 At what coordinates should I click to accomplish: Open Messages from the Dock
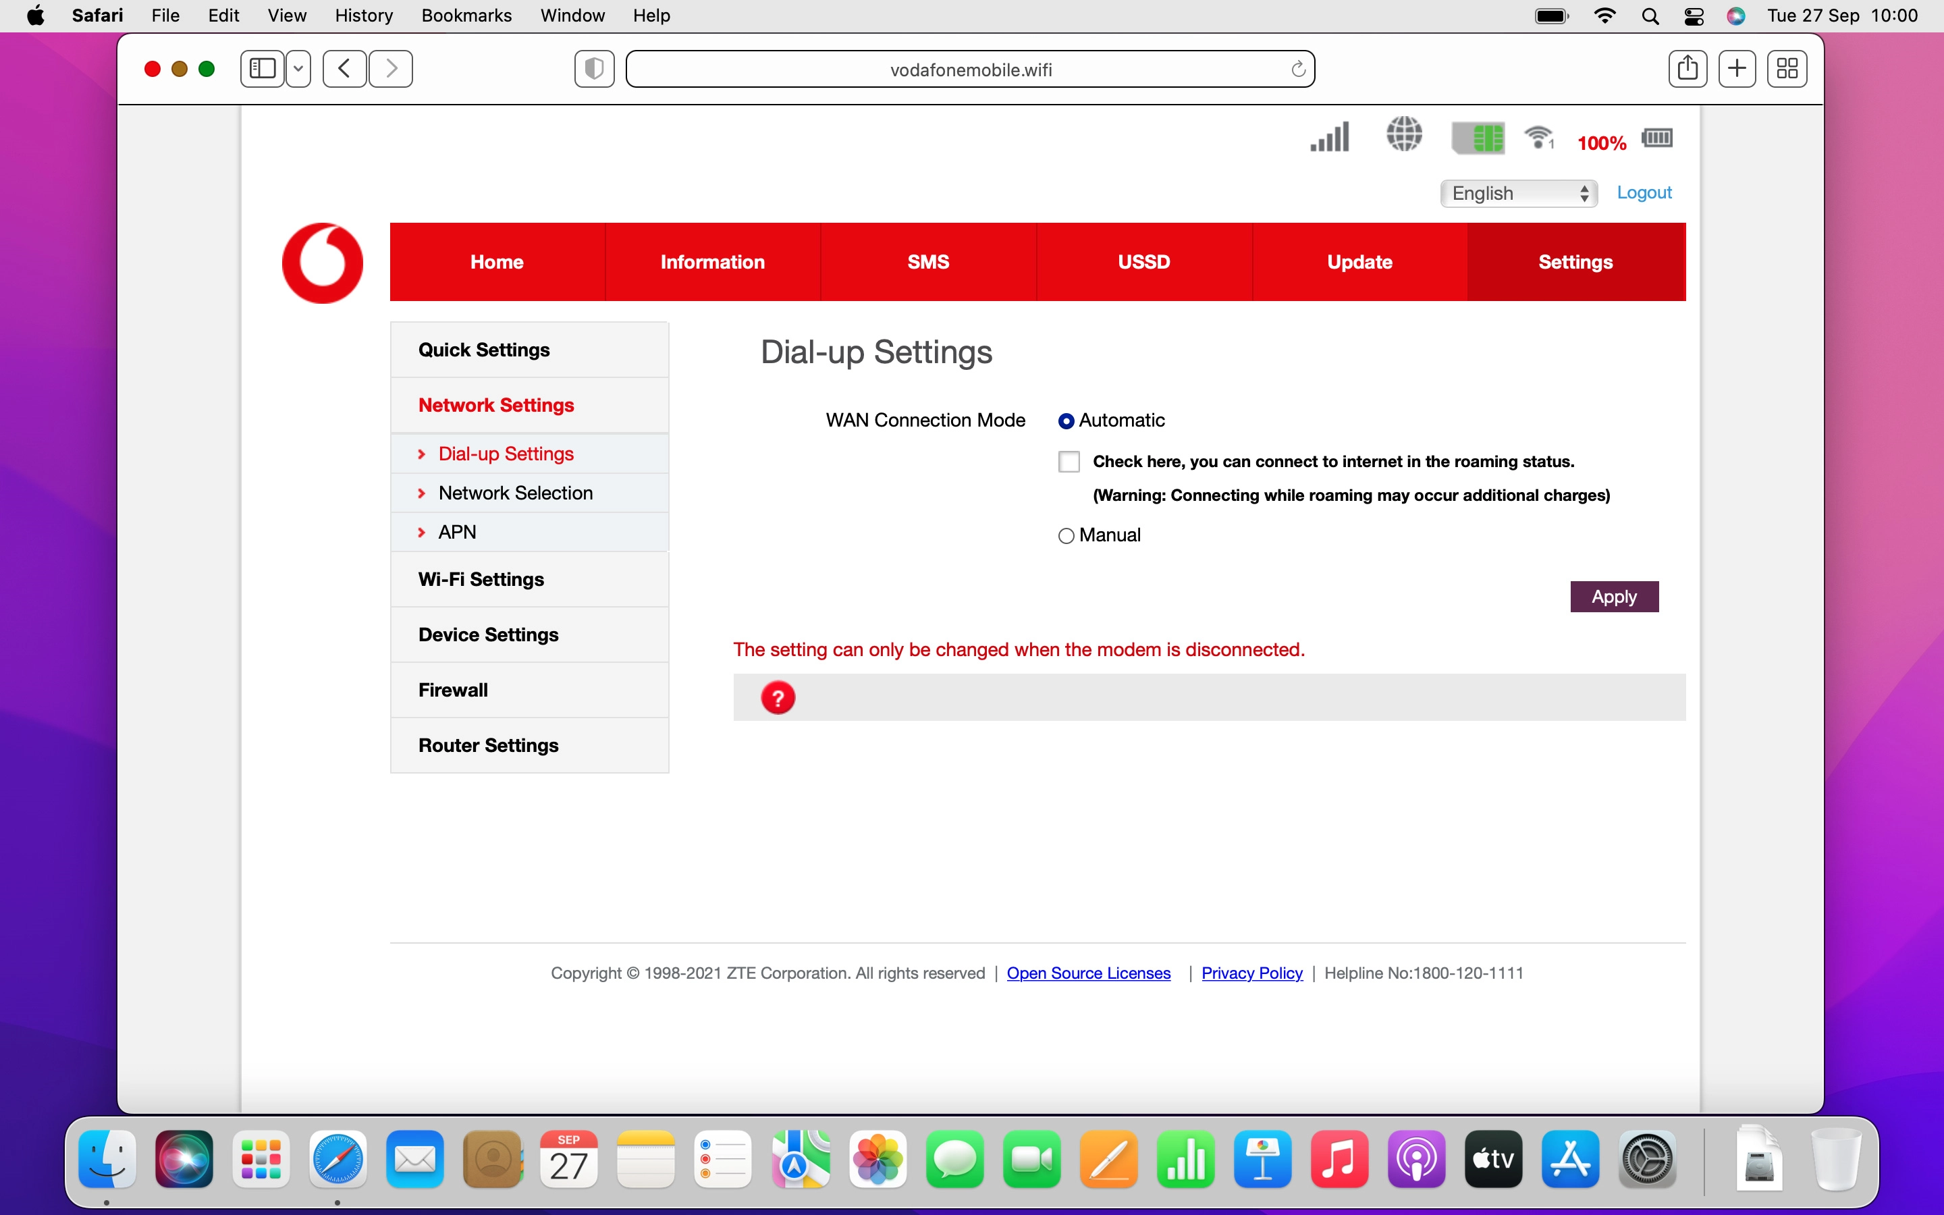coord(954,1160)
